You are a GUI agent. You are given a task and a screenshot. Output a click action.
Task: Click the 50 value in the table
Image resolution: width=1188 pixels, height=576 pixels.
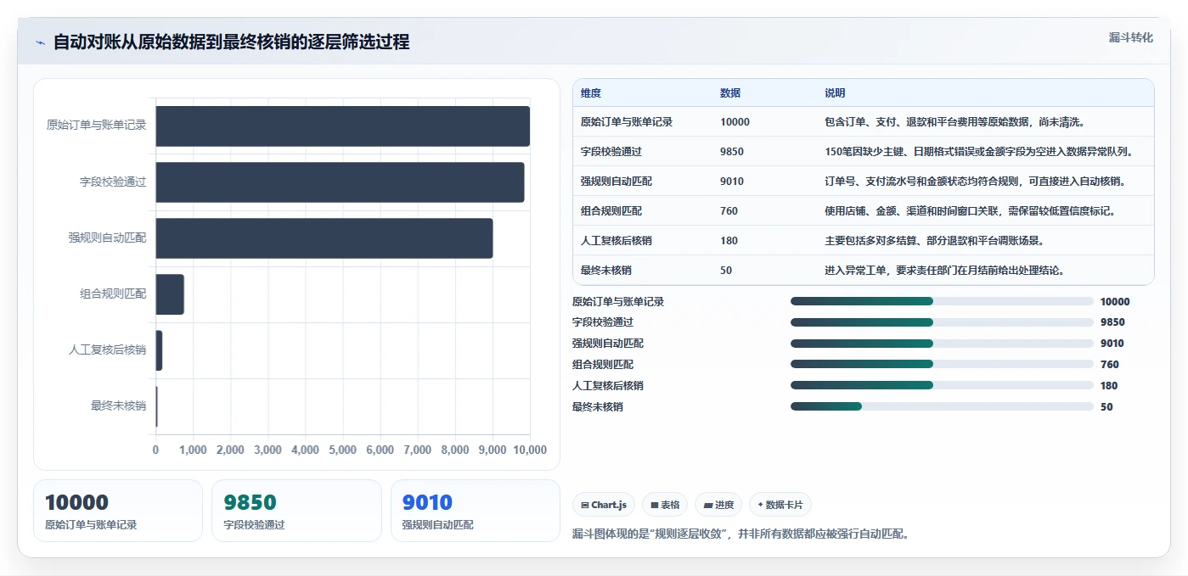726,271
